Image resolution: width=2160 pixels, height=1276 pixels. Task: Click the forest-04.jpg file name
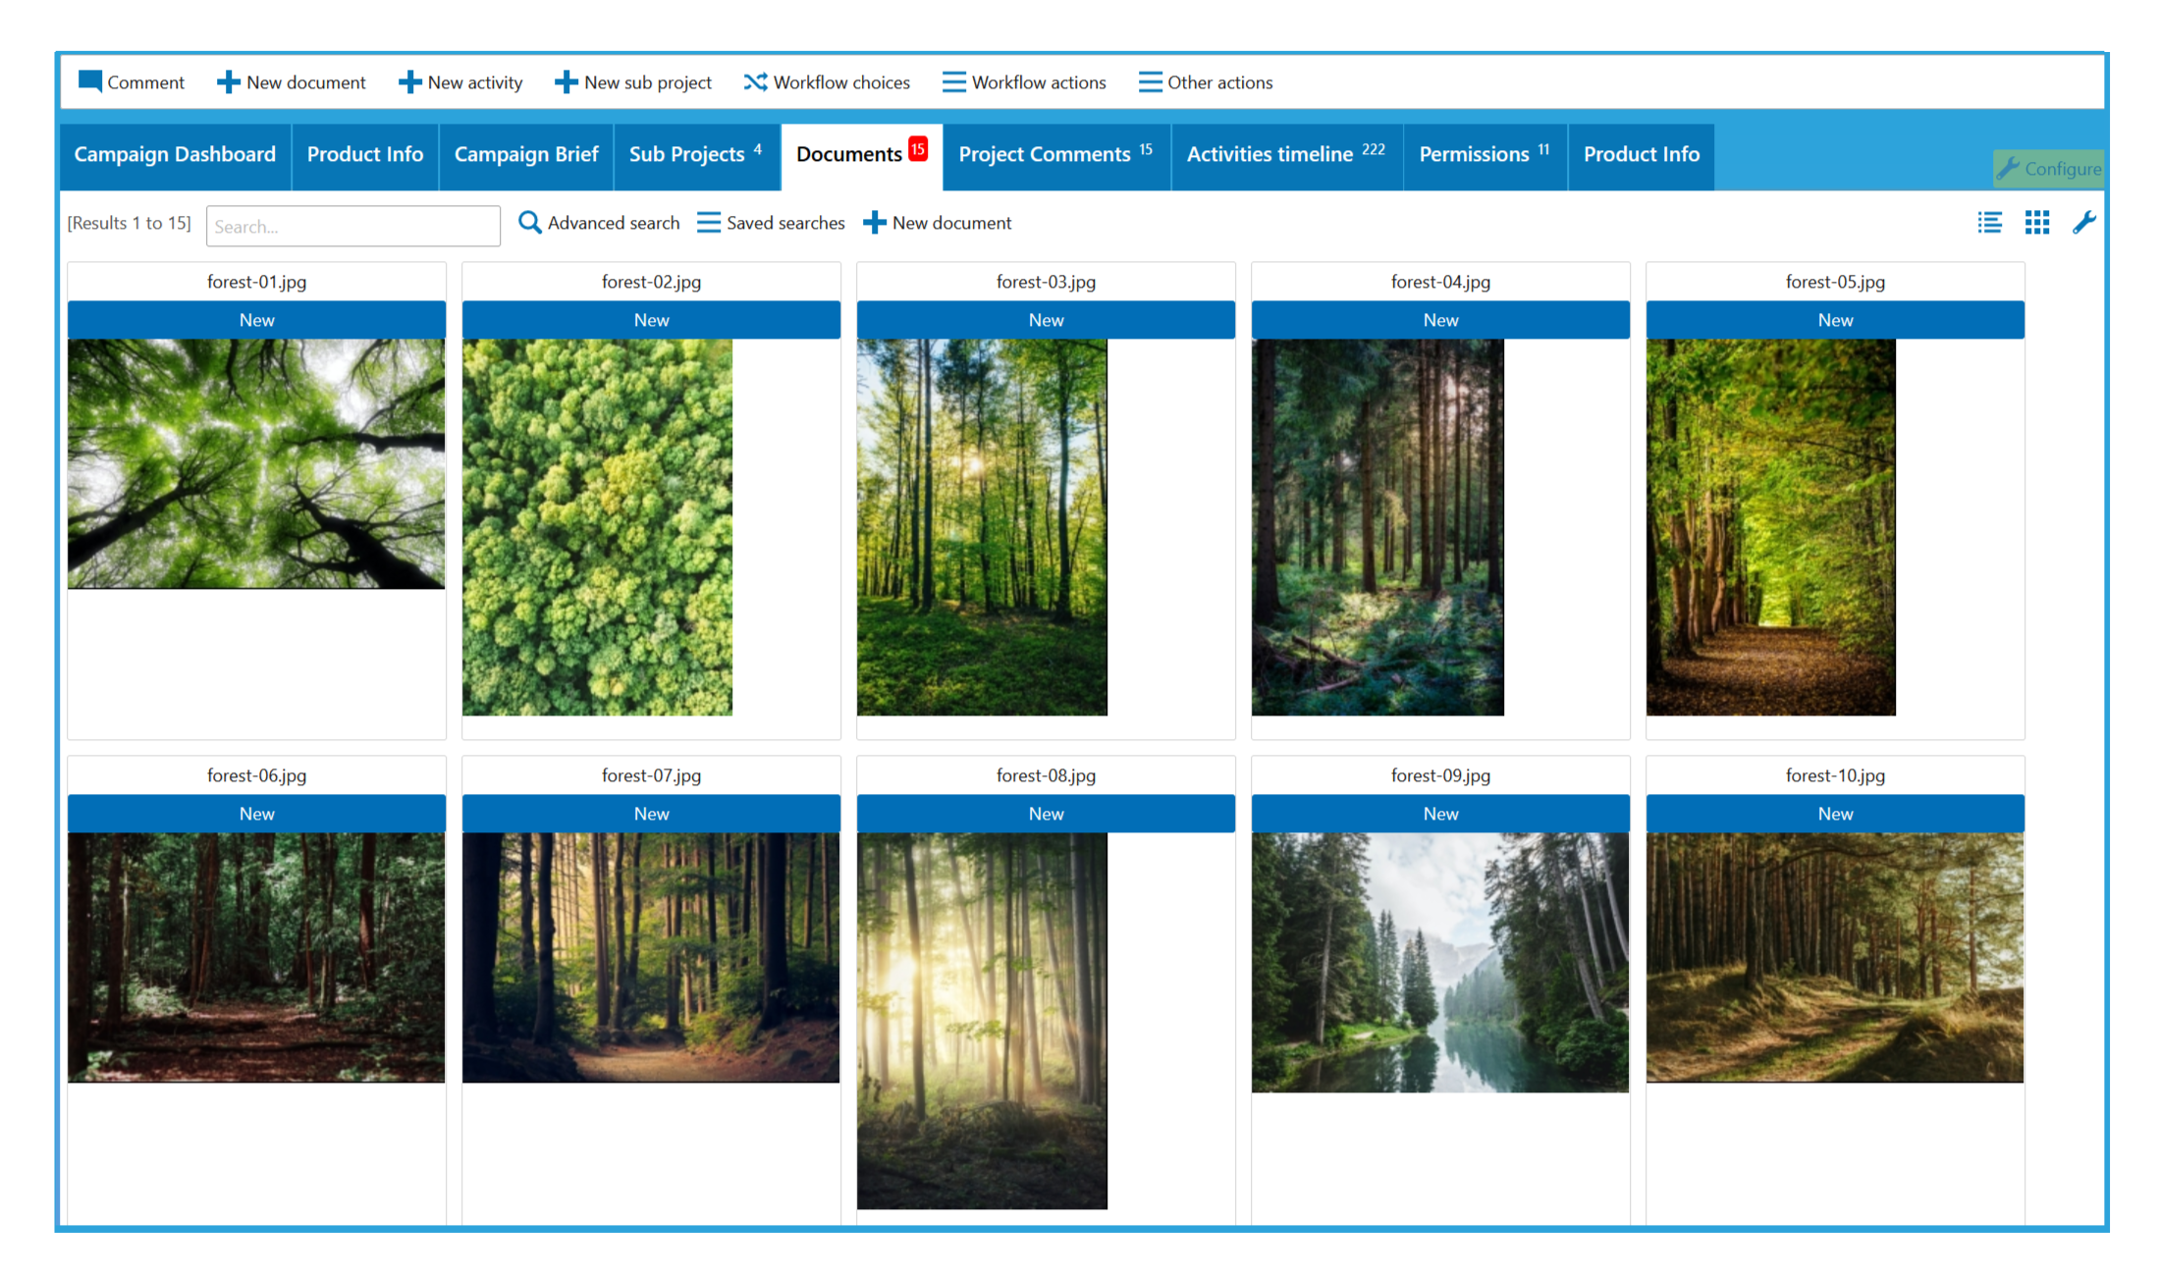click(1440, 282)
